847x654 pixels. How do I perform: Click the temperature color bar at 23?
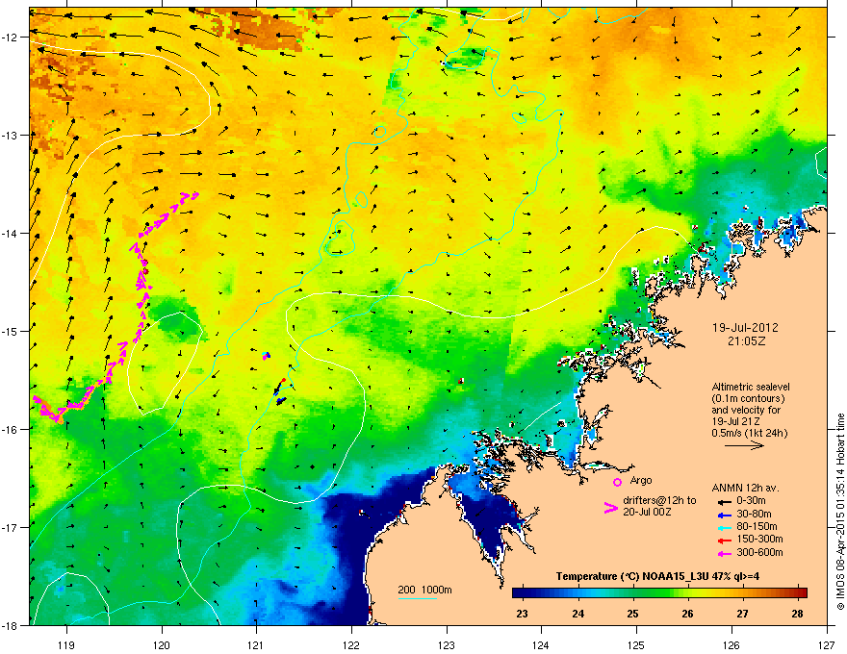(523, 593)
